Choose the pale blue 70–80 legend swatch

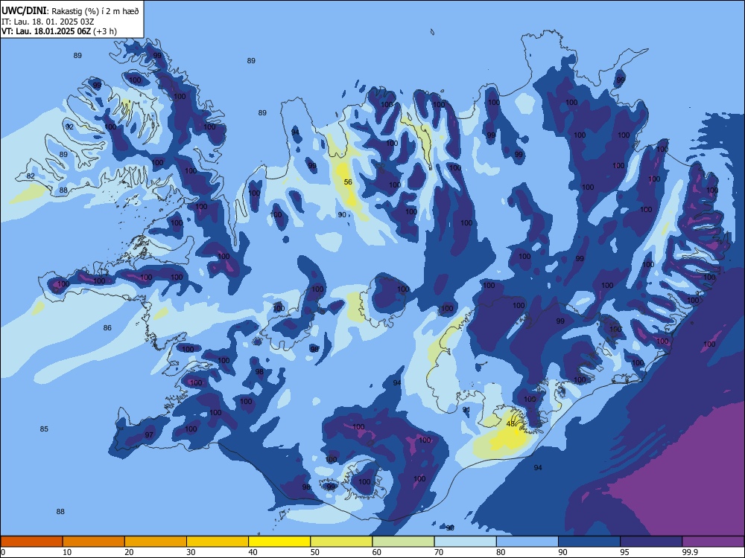point(465,542)
